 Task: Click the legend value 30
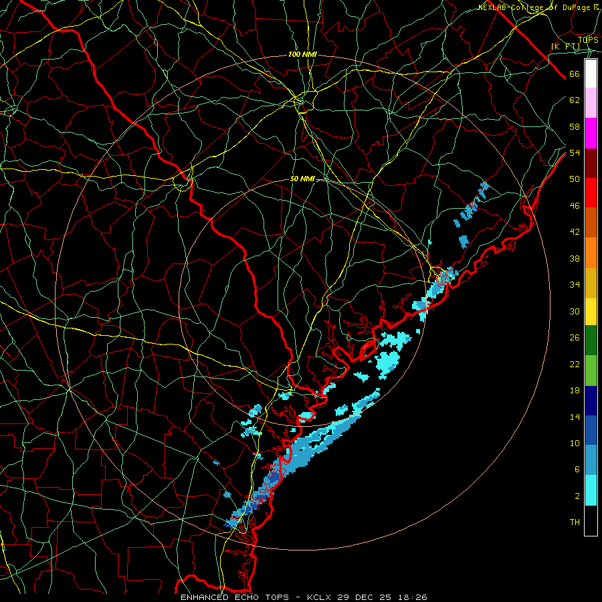coord(575,311)
